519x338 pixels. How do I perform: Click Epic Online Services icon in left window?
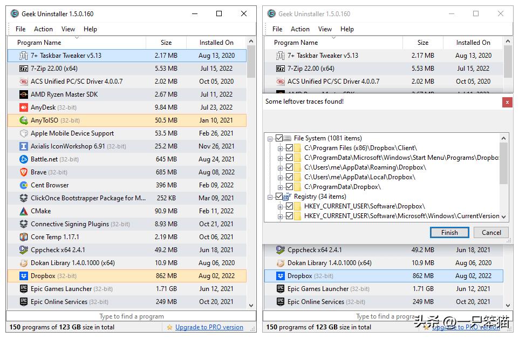(24, 301)
